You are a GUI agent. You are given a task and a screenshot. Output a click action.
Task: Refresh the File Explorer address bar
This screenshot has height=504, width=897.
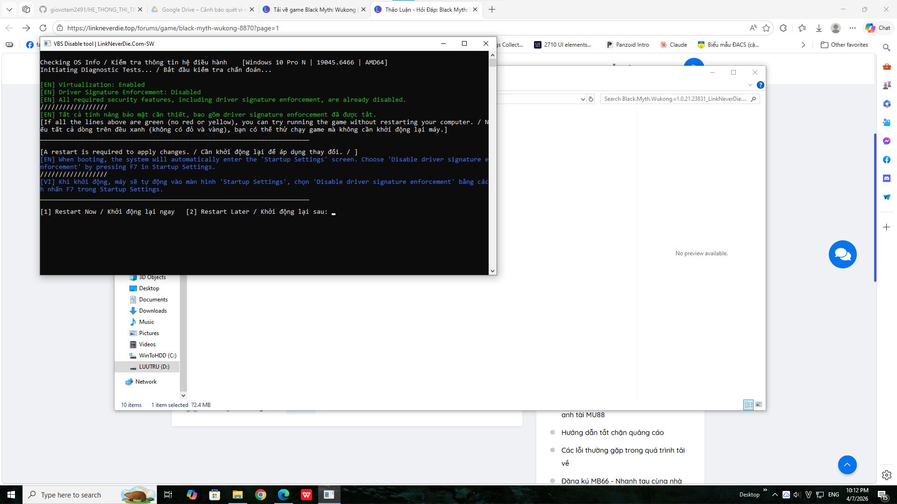click(x=591, y=99)
